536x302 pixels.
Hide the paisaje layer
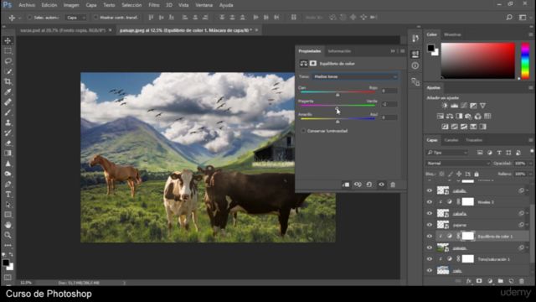click(x=430, y=247)
